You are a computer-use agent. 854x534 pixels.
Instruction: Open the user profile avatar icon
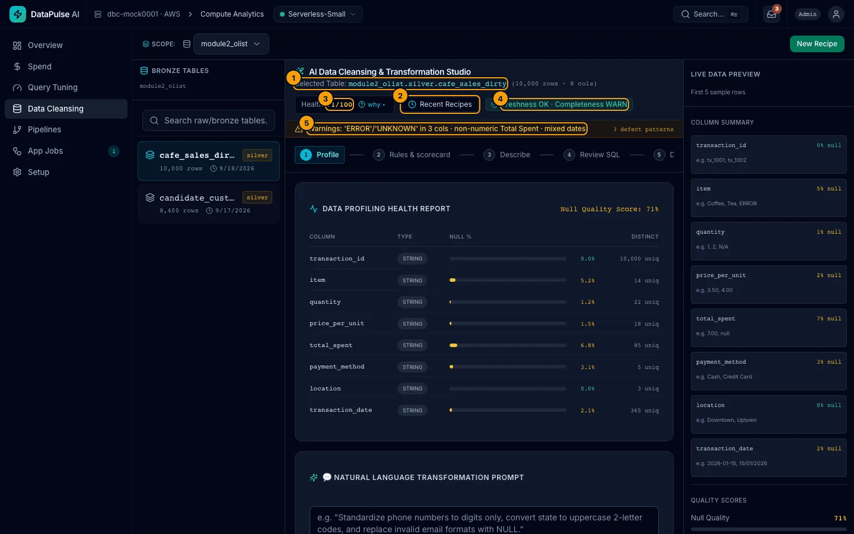(x=836, y=14)
